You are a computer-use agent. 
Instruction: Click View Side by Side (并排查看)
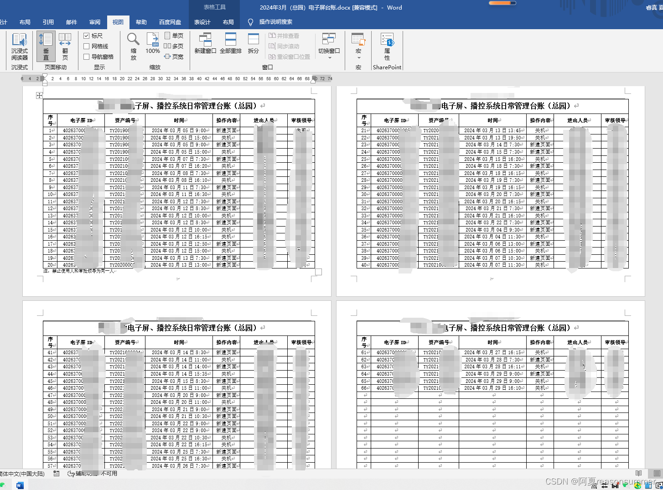coord(284,36)
